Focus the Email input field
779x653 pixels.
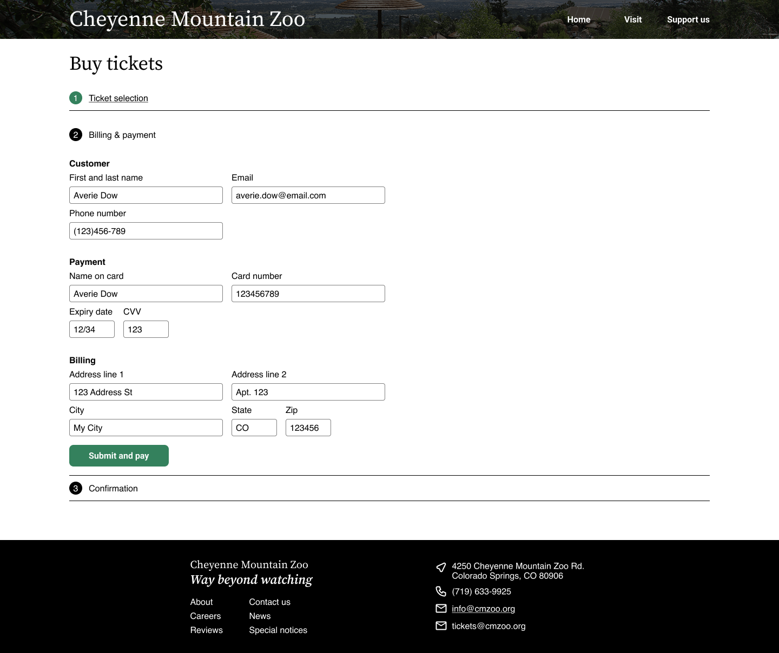coord(308,195)
